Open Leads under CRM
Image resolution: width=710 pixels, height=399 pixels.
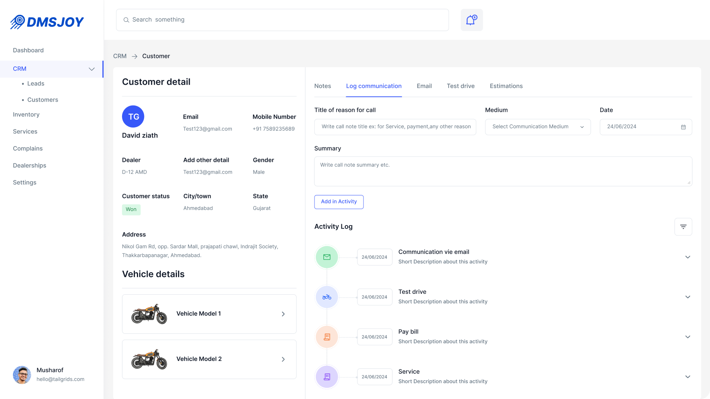(x=36, y=84)
